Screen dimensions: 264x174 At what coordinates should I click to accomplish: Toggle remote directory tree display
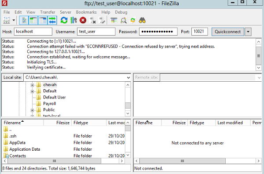click(43, 20)
